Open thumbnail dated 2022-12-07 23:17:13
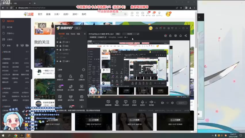245x138 pixels. coord(93,122)
